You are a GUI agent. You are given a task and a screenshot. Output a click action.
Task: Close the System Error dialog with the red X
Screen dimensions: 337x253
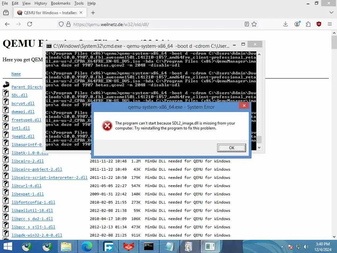(x=244, y=106)
